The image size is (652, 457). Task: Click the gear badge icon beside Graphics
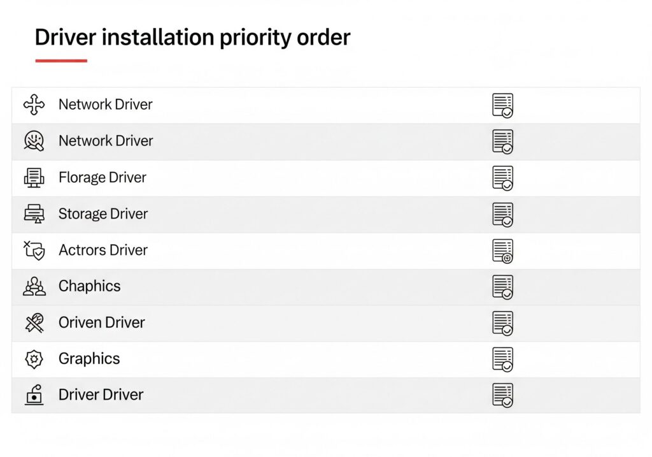click(34, 359)
